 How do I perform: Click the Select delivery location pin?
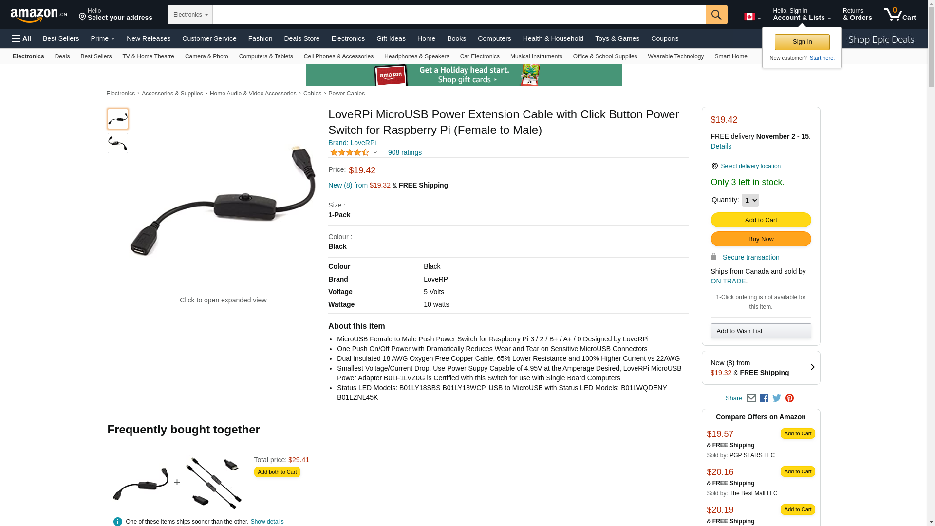click(714, 166)
